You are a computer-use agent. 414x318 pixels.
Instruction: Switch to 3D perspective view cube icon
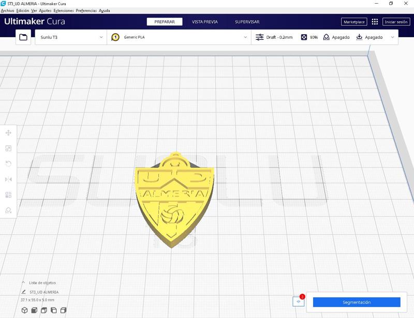point(24,310)
